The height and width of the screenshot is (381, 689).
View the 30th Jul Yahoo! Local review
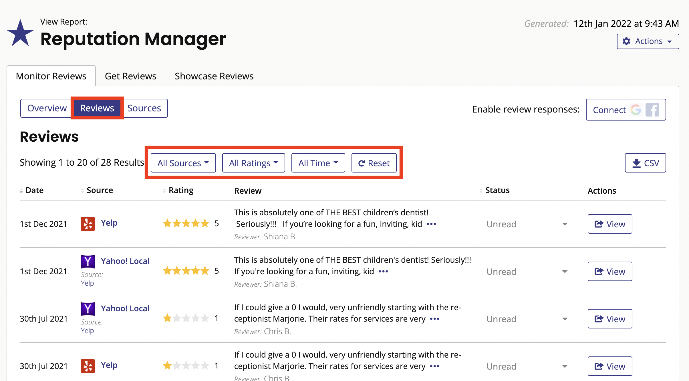coord(610,319)
